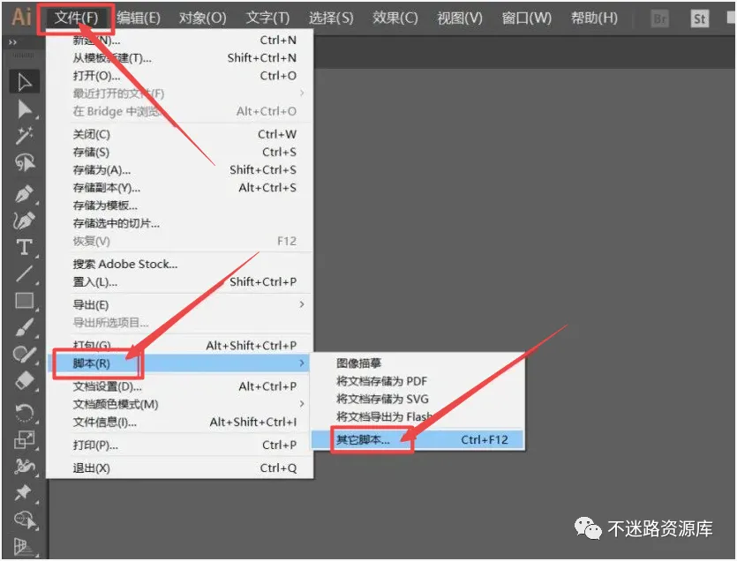Select the Eraser tool
Image resolution: width=737 pixels, height=561 pixels.
coord(24,381)
